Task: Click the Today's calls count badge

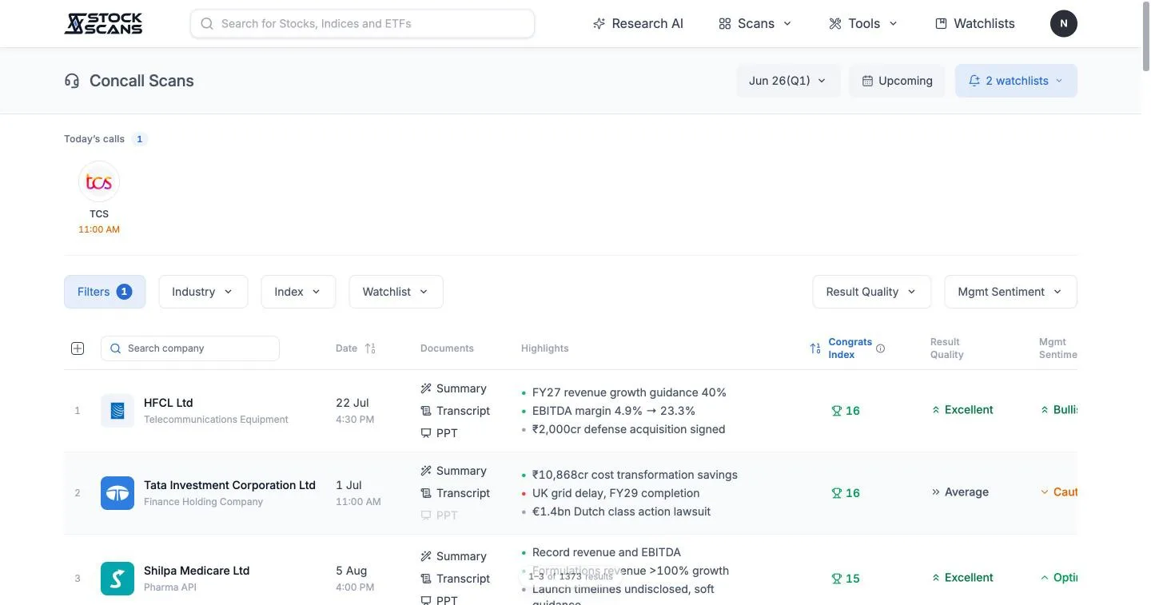Action: tap(140, 139)
